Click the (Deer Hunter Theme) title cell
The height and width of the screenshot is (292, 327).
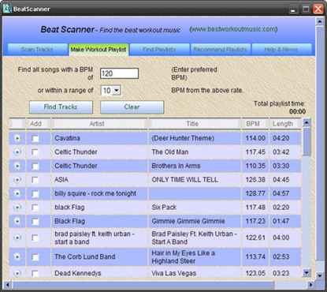coord(195,138)
